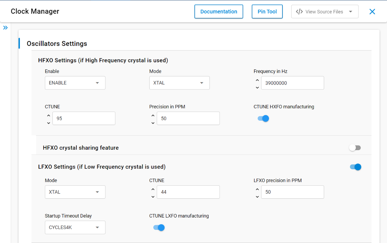Image resolution: width=387 pixels, height=243 pixels.
Task: Decrement the HFXO Frequency in Hz value
Action: click(257, 87)
